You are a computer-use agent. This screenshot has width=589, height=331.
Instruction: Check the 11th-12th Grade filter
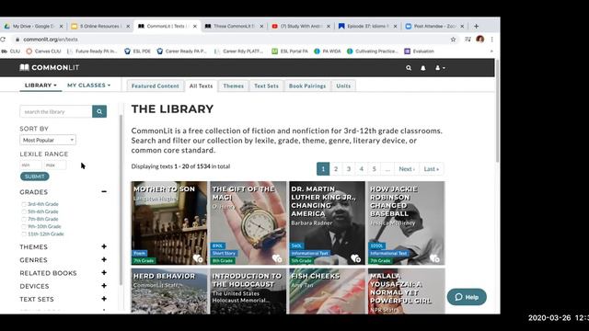point(24,234)
